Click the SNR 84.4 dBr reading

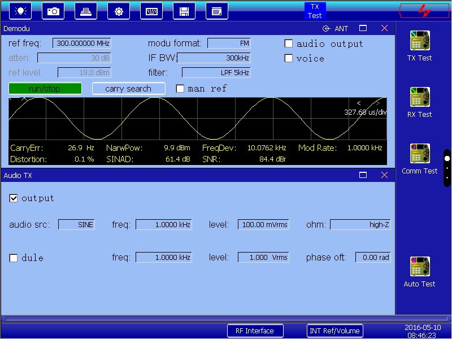pos(244,159)
